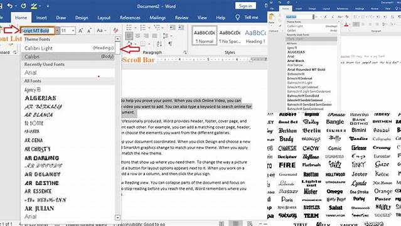Click the Tell me lightbulb icon
The width and height of the screenshot is (401, 226).
pos(238,18)
